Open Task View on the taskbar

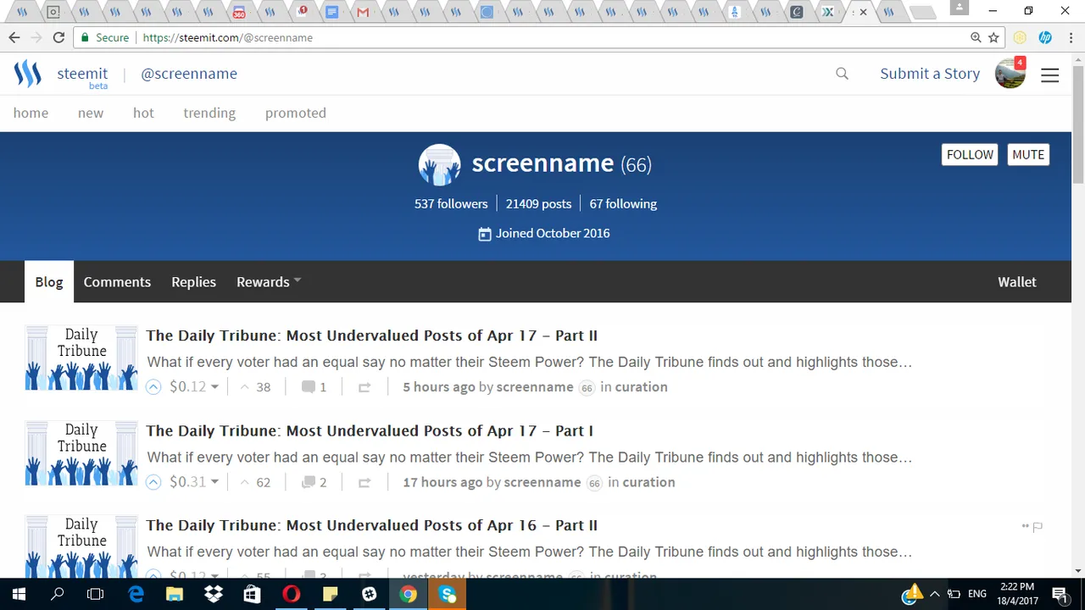point(96,594)
